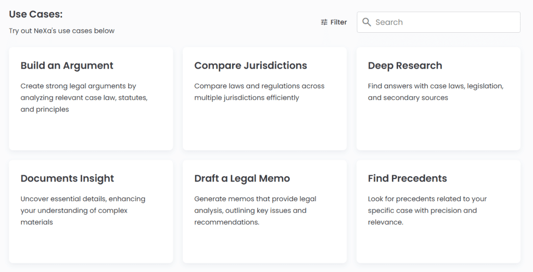Click the Build an Argument title
533x272 pixels.
click(67, 66)
